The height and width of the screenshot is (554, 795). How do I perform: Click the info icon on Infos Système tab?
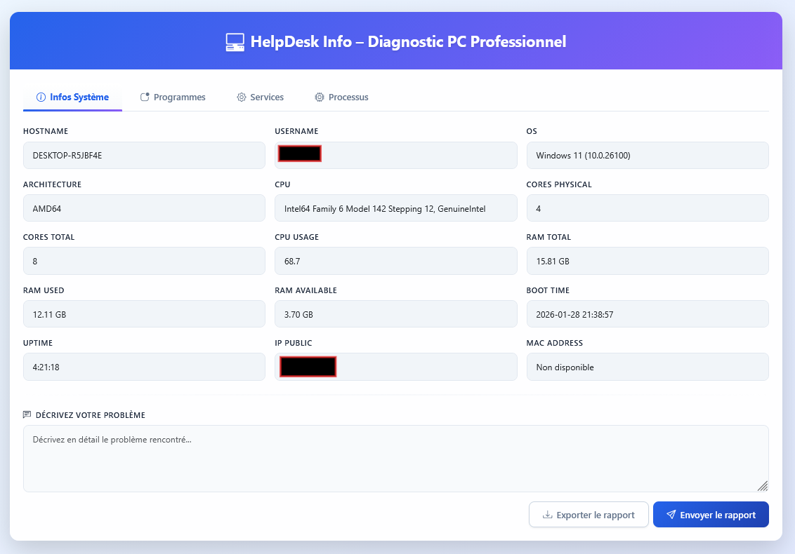(x=41, y=97)
